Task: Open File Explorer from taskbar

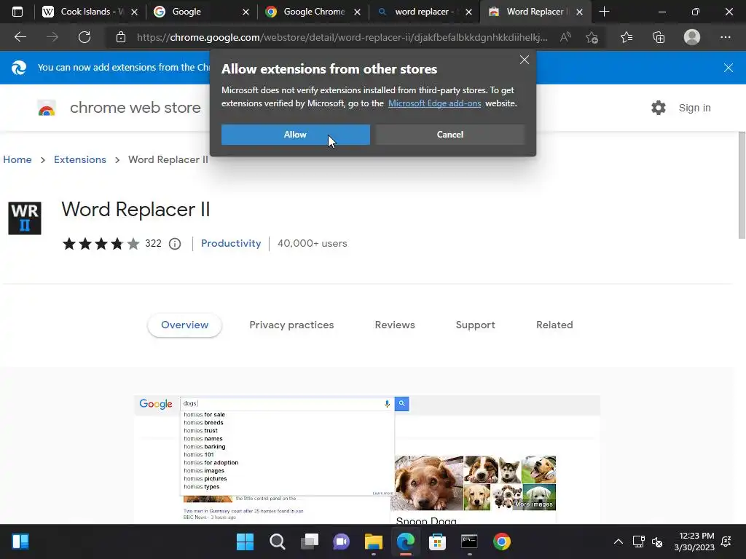Action: point(374,542)
